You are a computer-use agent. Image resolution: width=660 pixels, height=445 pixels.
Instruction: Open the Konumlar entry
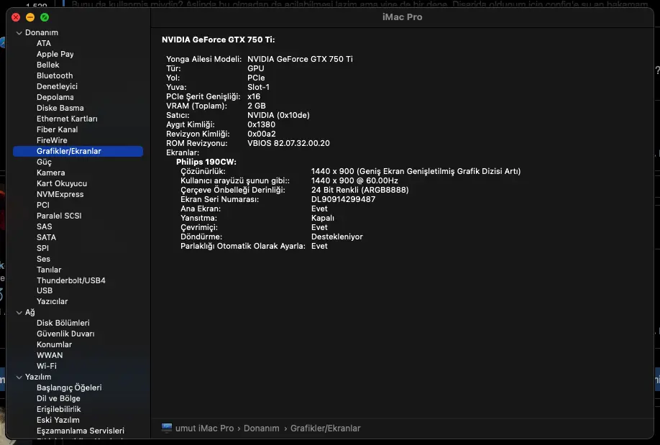(55, 344)
